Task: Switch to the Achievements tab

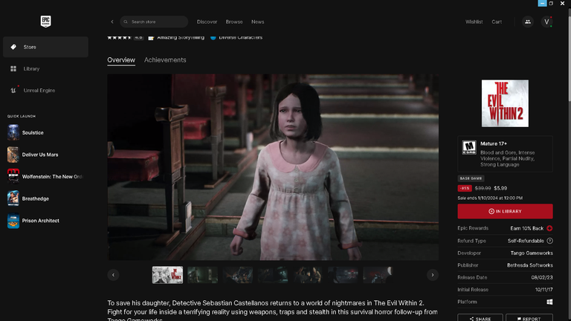Action: 165,60
